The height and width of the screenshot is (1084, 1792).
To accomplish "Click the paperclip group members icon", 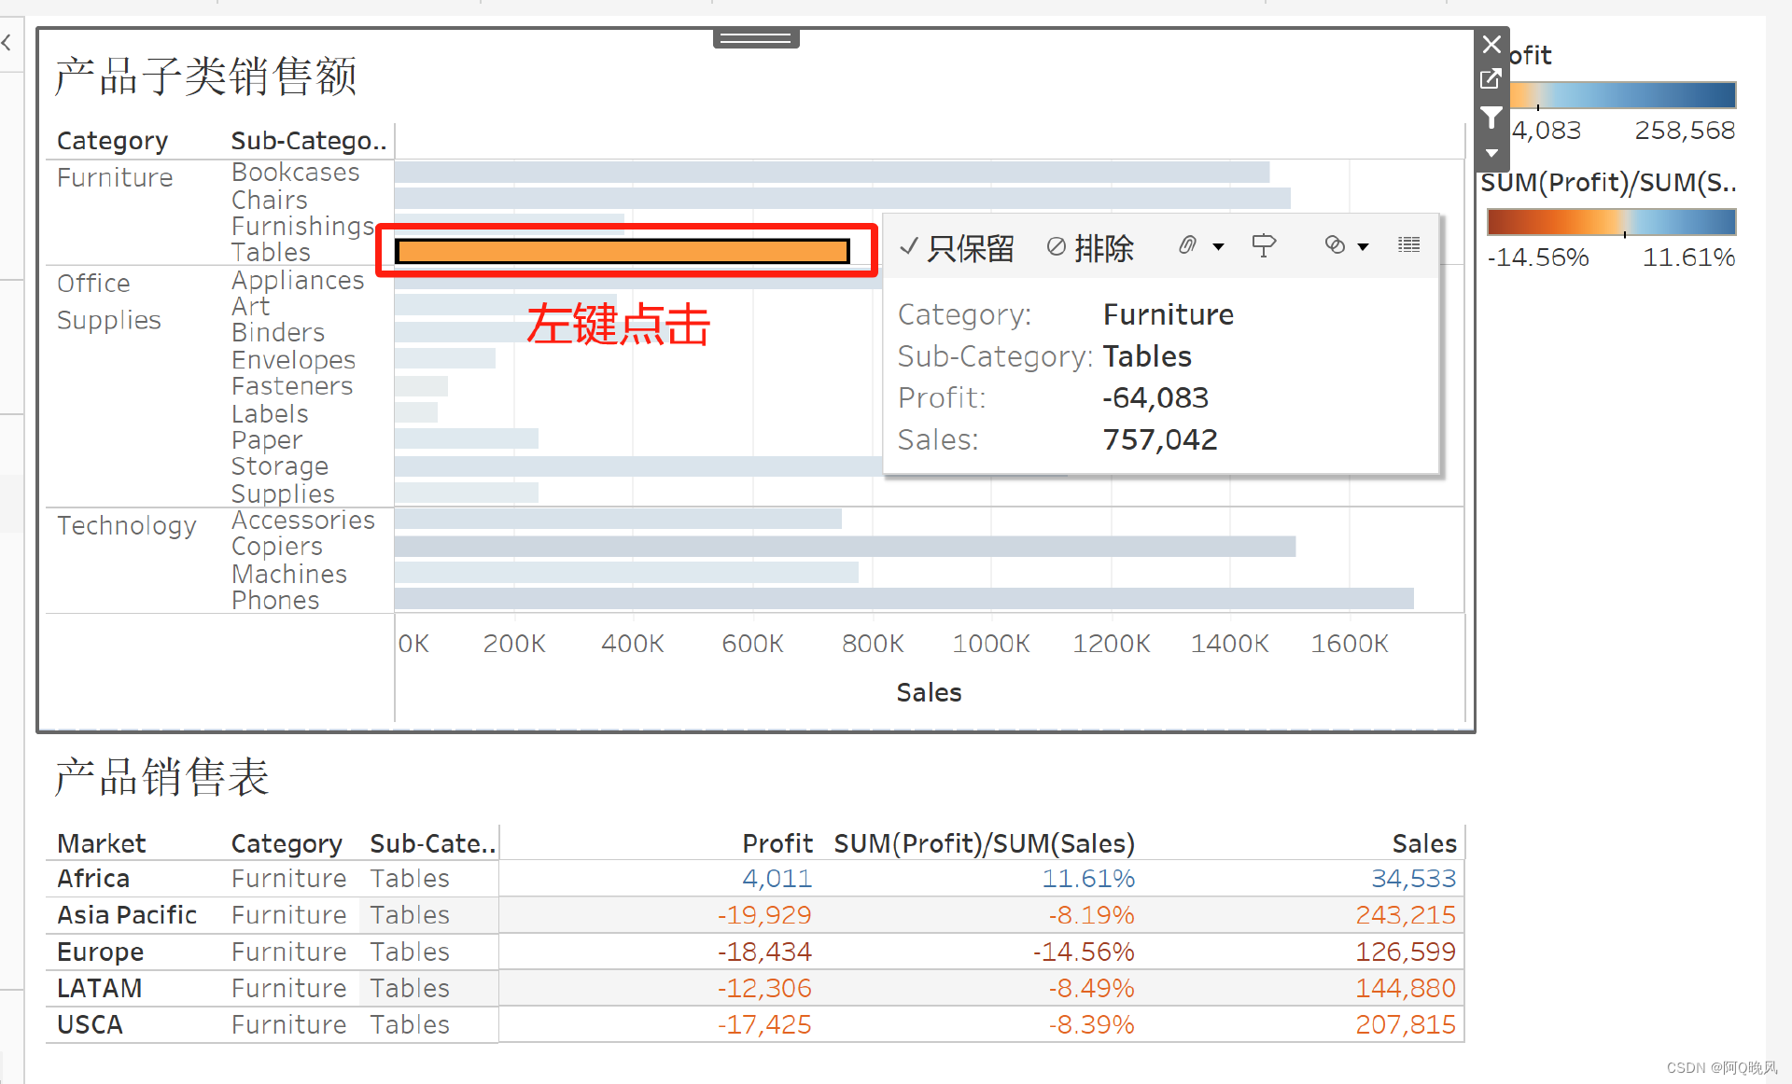I will point(1186,245).
